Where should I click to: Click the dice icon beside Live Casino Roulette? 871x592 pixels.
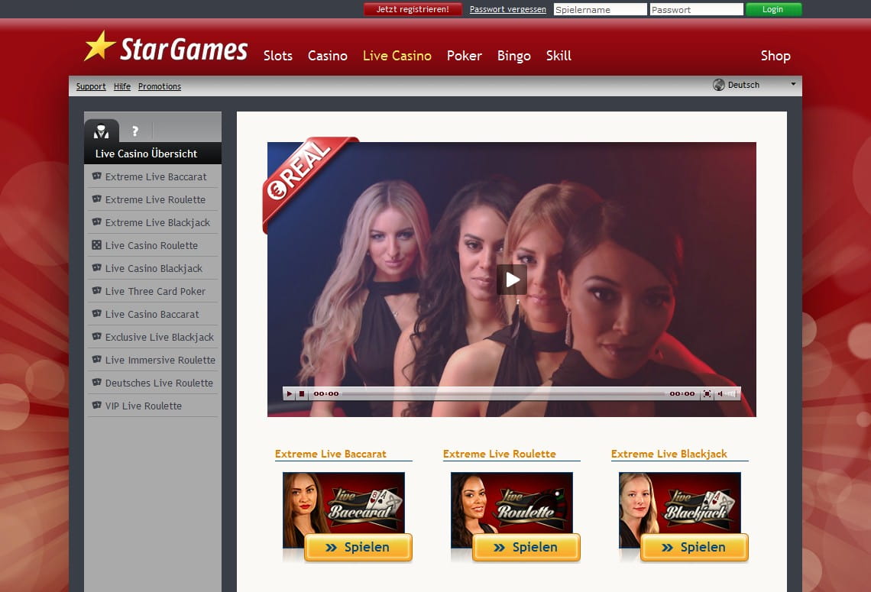pos(97,245)
